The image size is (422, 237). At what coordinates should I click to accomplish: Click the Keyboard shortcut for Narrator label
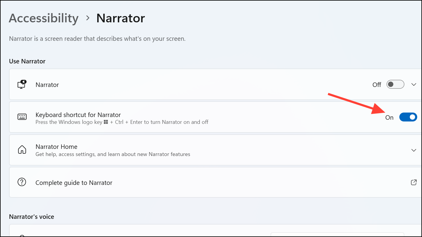pyautogui.click(x=78, y=115)
